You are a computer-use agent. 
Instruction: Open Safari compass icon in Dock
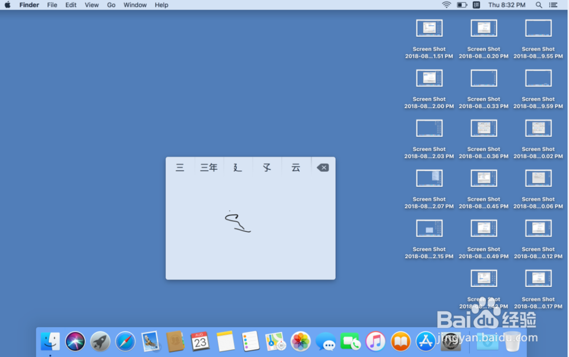point(125,341)
